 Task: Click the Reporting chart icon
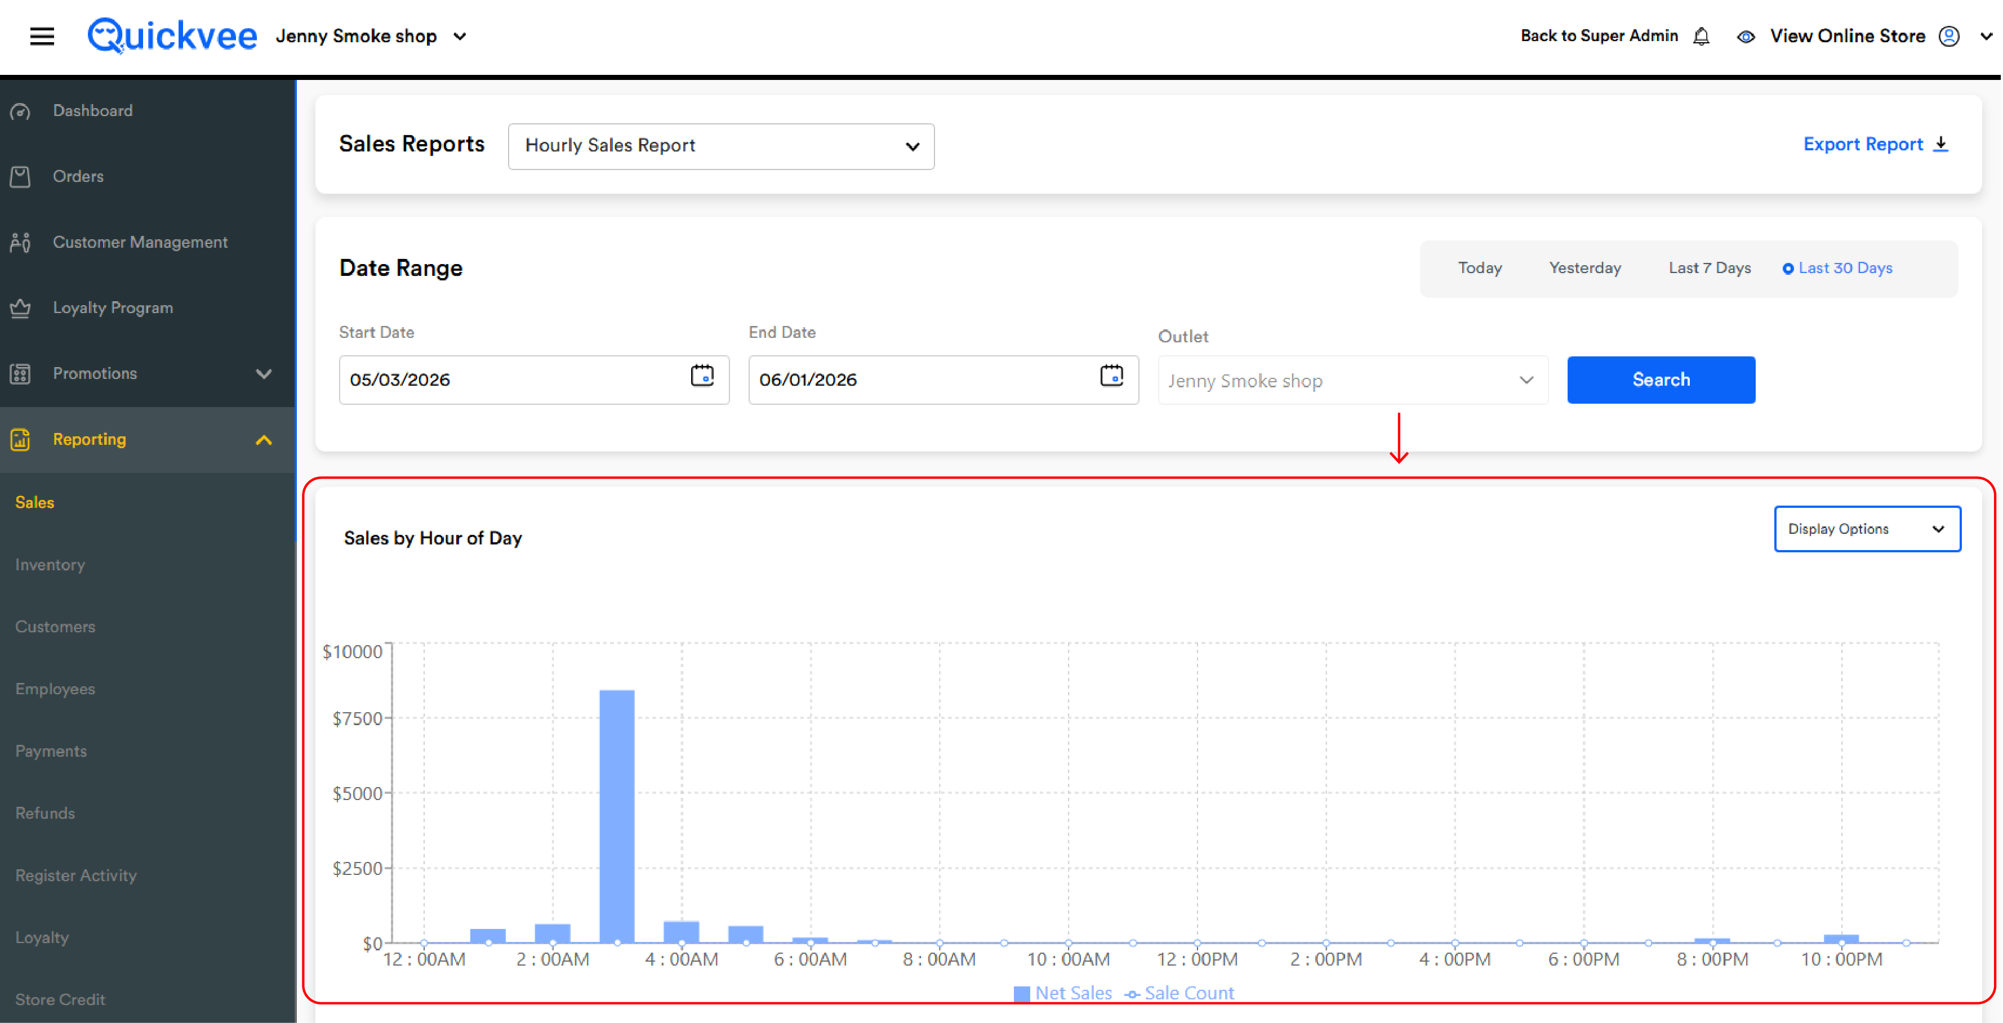[20, 439]
